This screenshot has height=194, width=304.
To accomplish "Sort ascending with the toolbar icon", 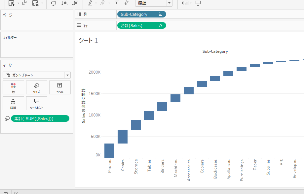I will coord(64,3).
